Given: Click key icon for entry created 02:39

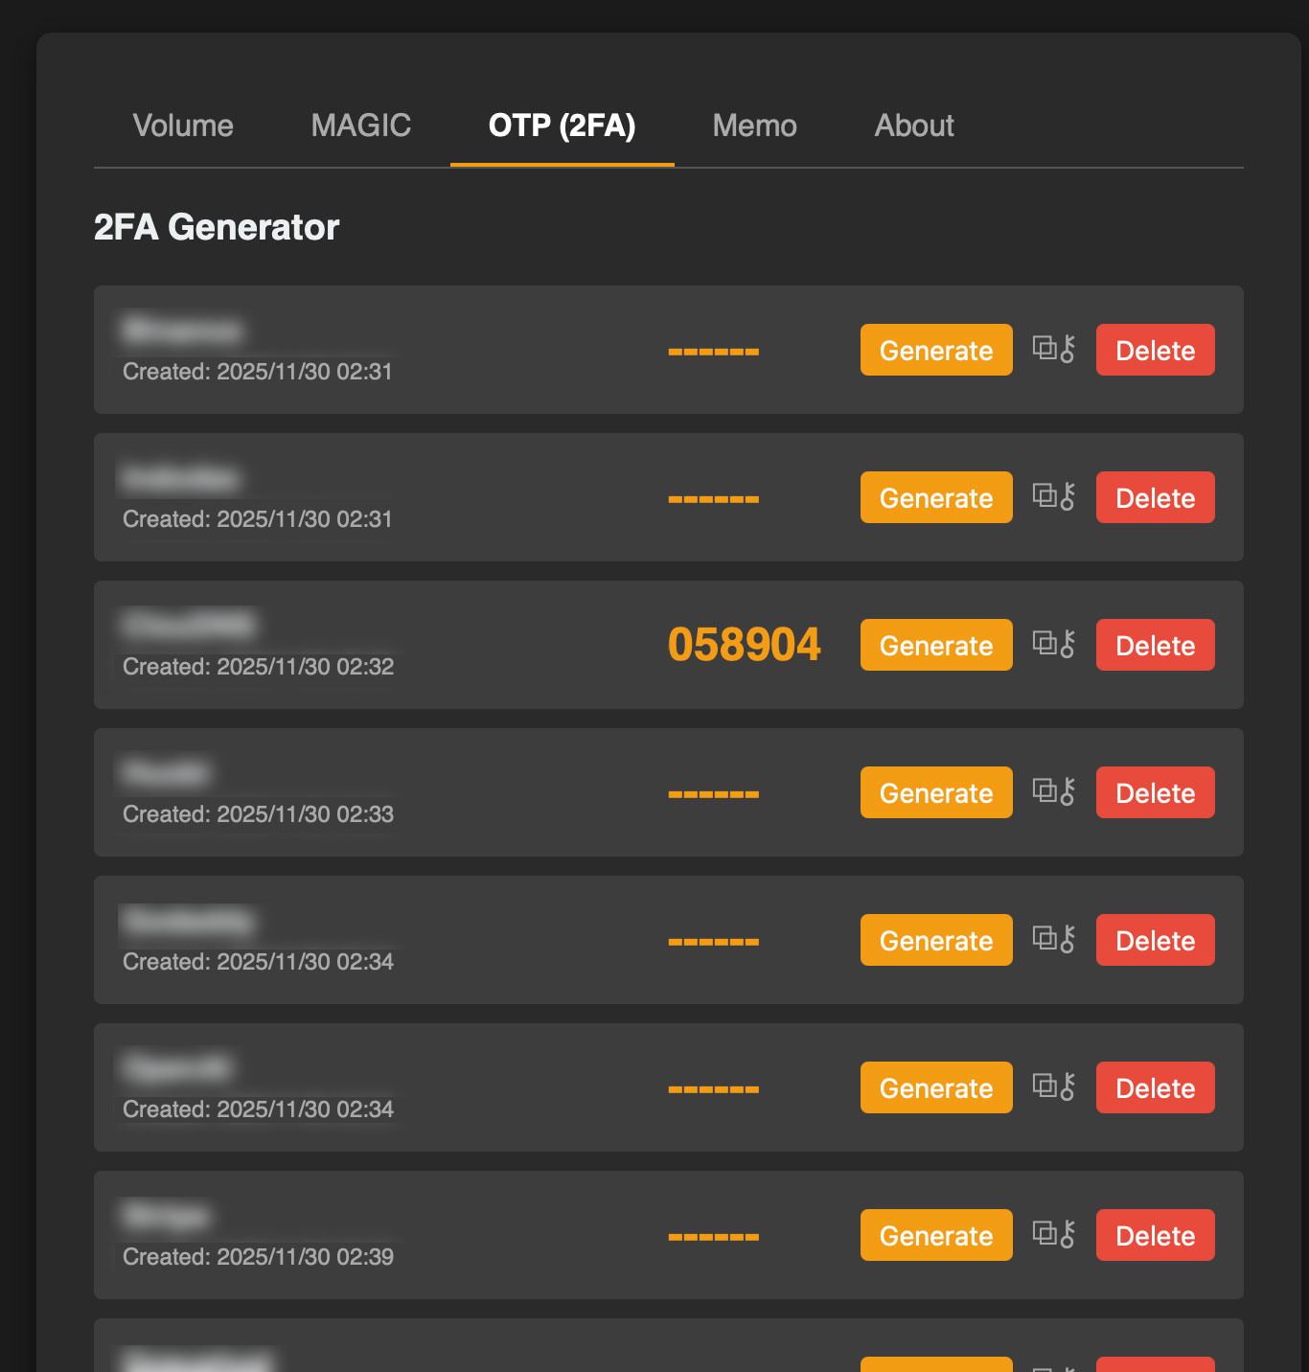Looking at the screenshot, I should tap(1068, 1234).
